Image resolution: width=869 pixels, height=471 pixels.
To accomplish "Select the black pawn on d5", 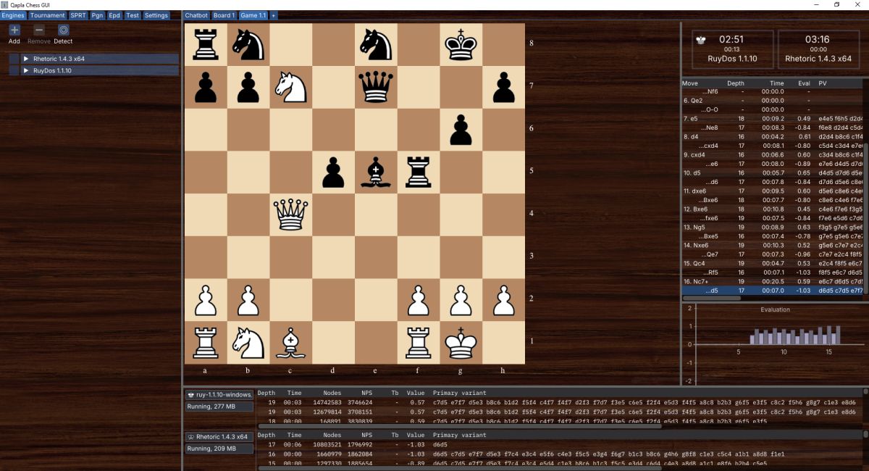I will (x=333, y=172).
